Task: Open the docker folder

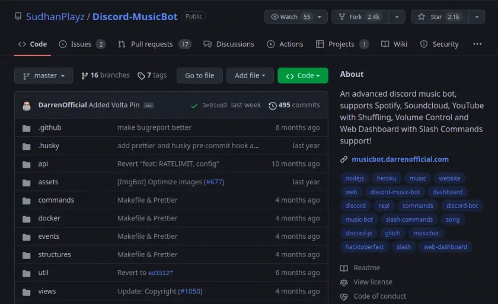Action: (x=49, y=218)
